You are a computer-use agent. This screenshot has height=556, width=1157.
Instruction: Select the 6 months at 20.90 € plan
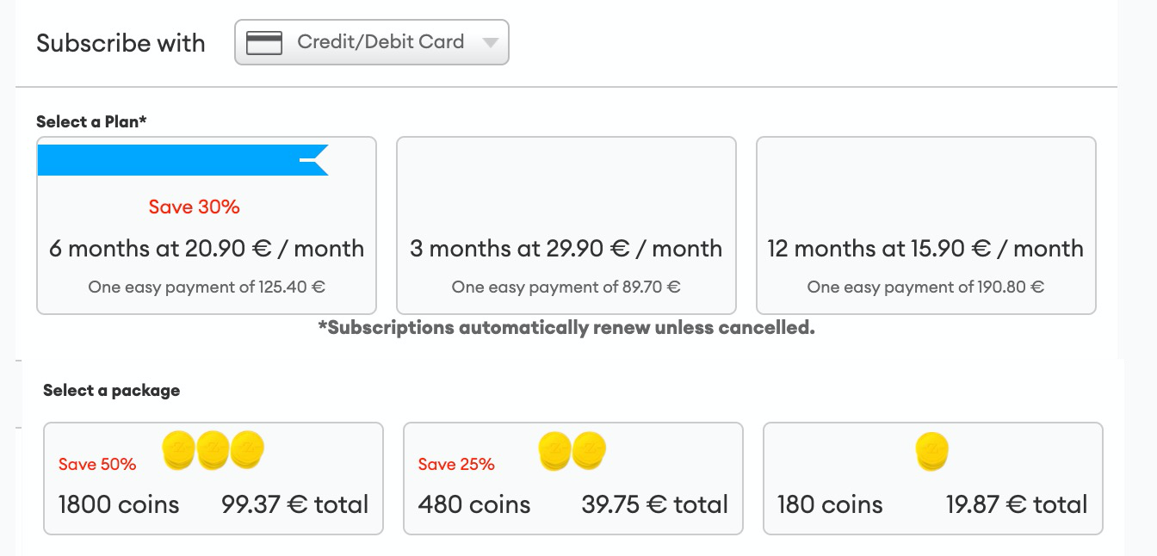click(207, 249)
